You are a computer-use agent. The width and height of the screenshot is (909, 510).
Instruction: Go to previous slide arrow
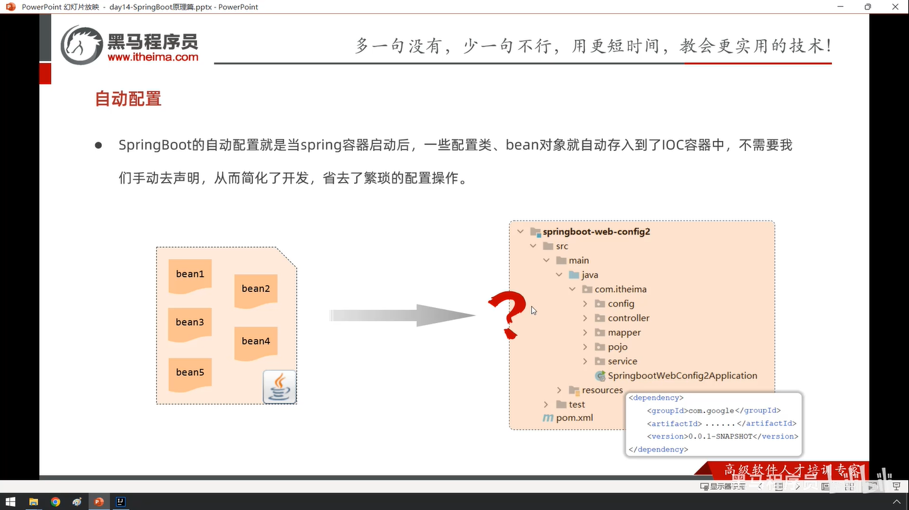pos(761,487)
